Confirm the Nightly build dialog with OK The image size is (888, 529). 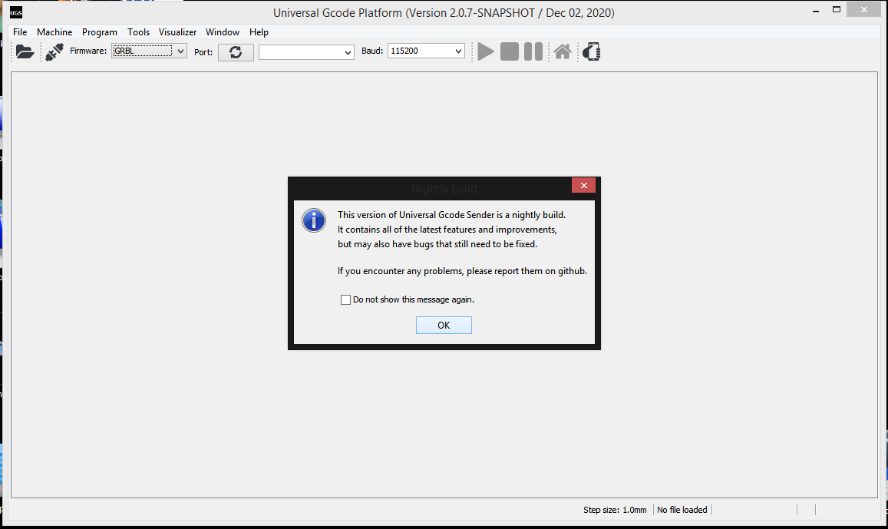click(x=444, y=325)
